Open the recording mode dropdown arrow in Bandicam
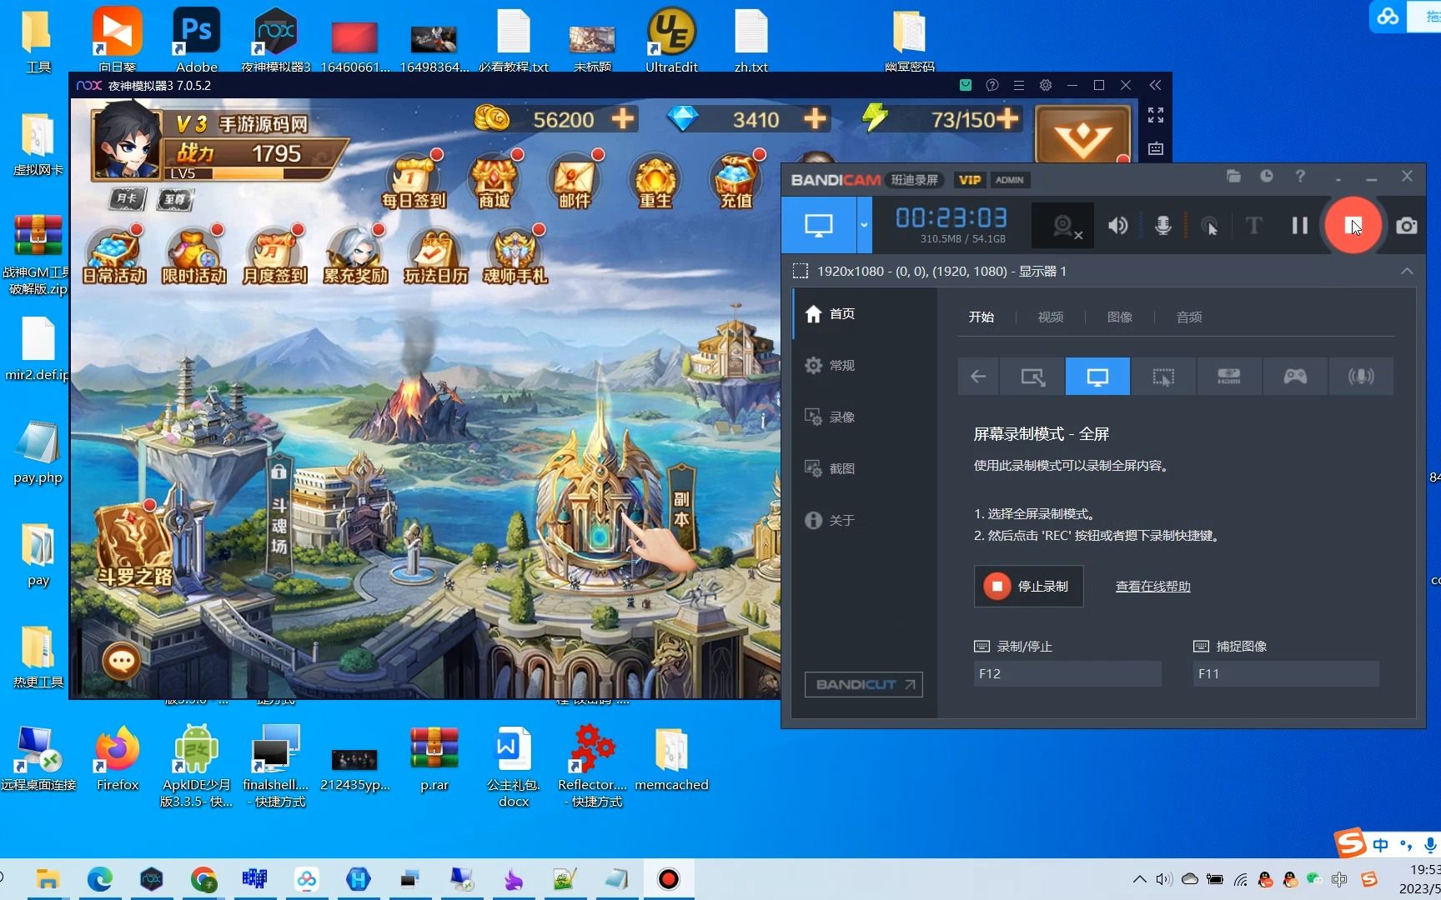The image size is (1441, 900). [x=864, y=225]
